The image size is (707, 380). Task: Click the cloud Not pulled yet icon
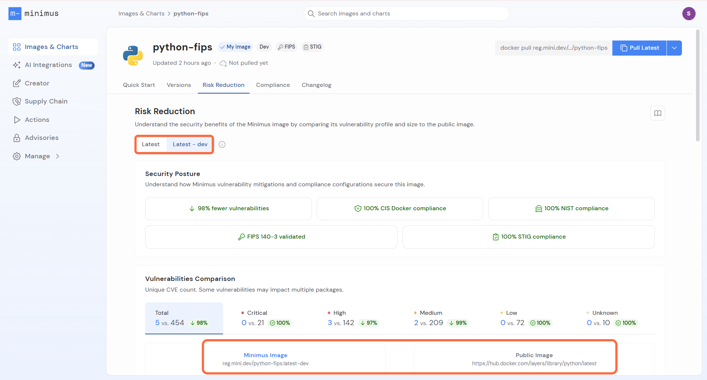pos(223,63)
